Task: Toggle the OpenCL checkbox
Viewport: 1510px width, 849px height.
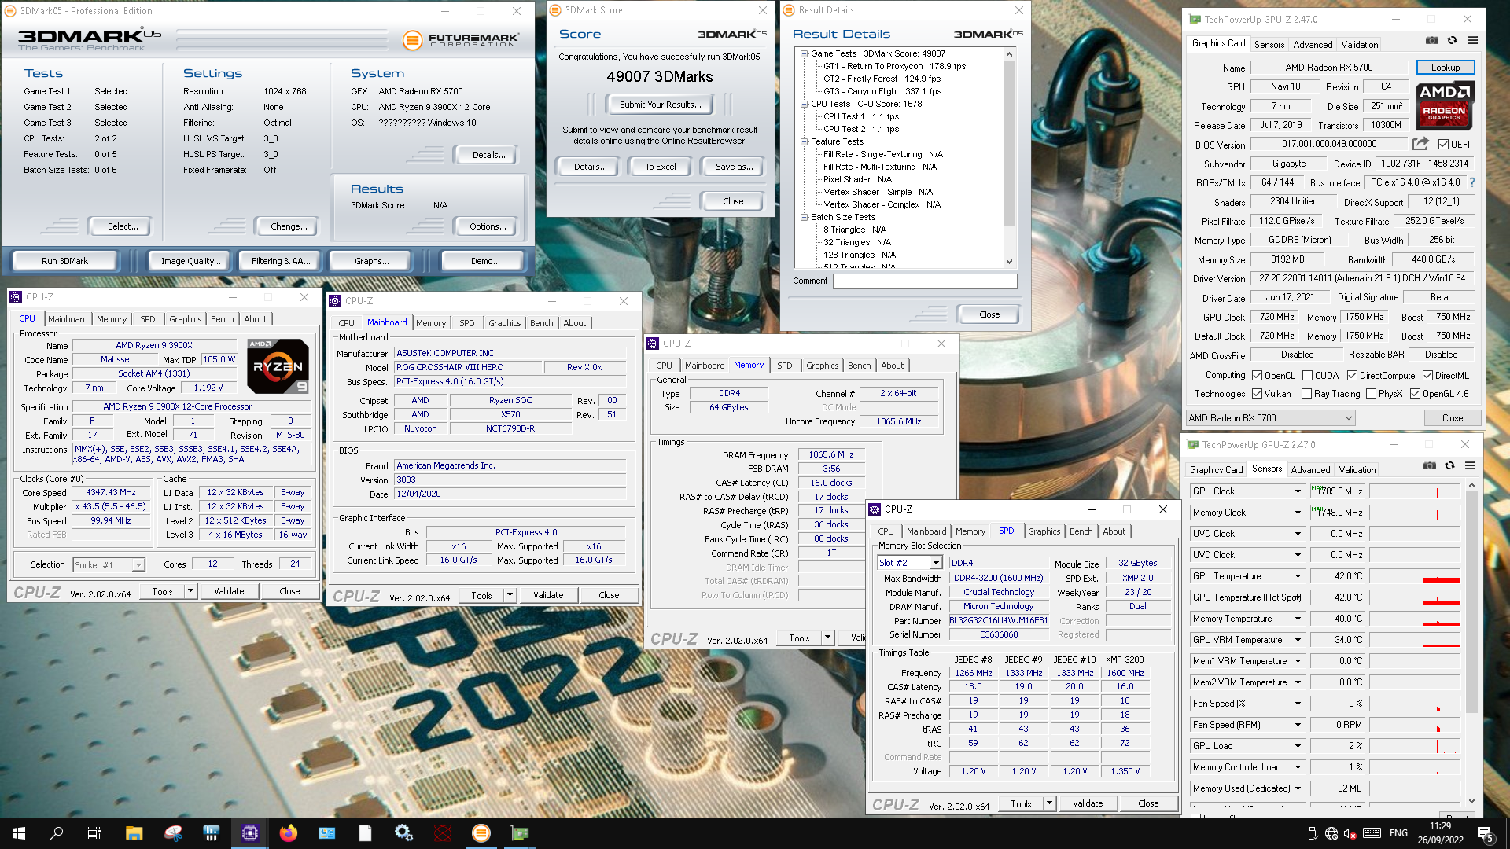Action: point(1257,376)
